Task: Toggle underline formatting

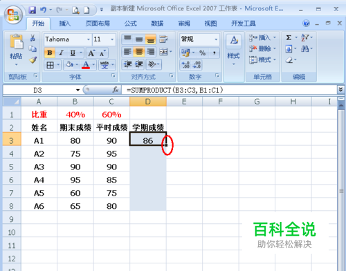Action: tap(73, 53)
